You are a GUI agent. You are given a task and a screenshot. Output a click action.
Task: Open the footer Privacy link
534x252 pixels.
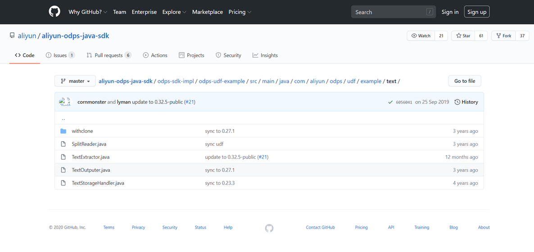[x=139, y=228]
